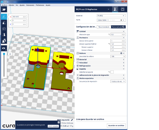Open the Ayuda menu
This screenshot has width=159, height=130.
[x=48, y=5]
